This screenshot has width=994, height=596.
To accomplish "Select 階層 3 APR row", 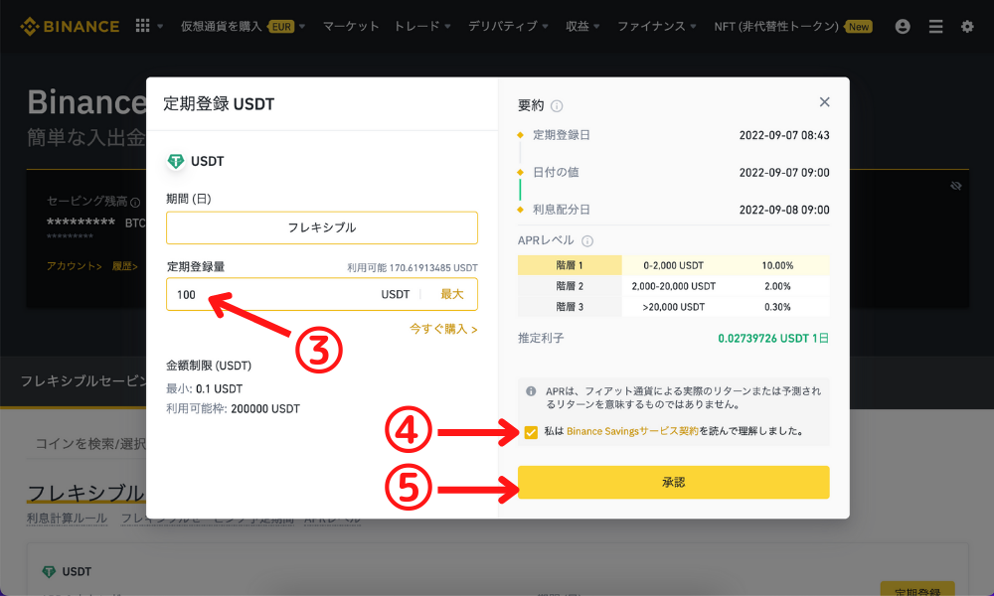I will [673, 307].
